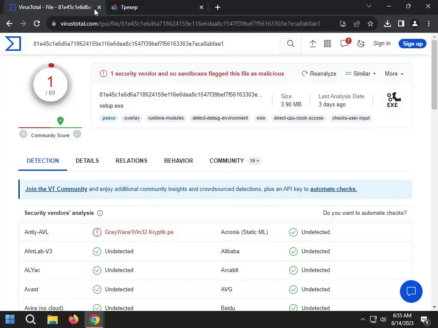Vote negative with community score X icon
The height and width of the screenshot is (328, 438).
[23, 134]
